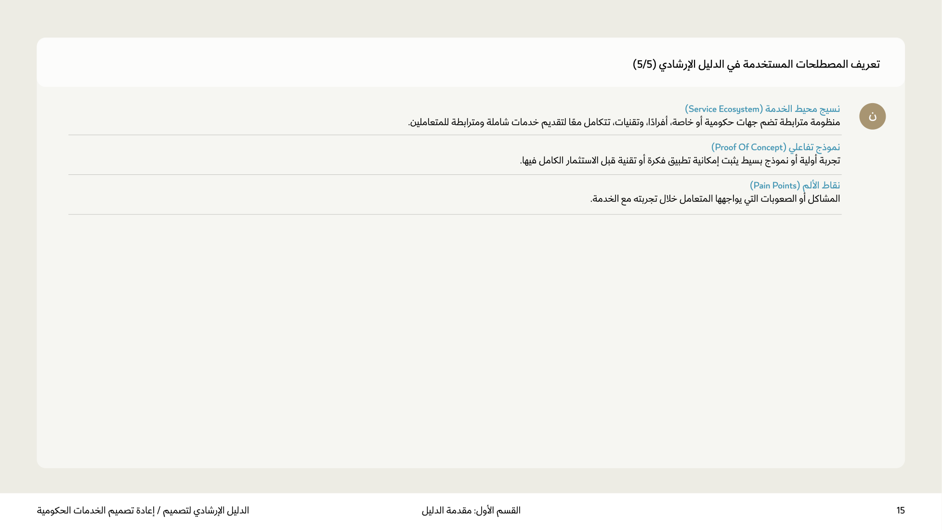Click footer text الدليل الإرشادي لتصميم / إعادة تصميم الخدمات الحكومية
The height and width of the screenshot is (530, 942).
[143, 510]
